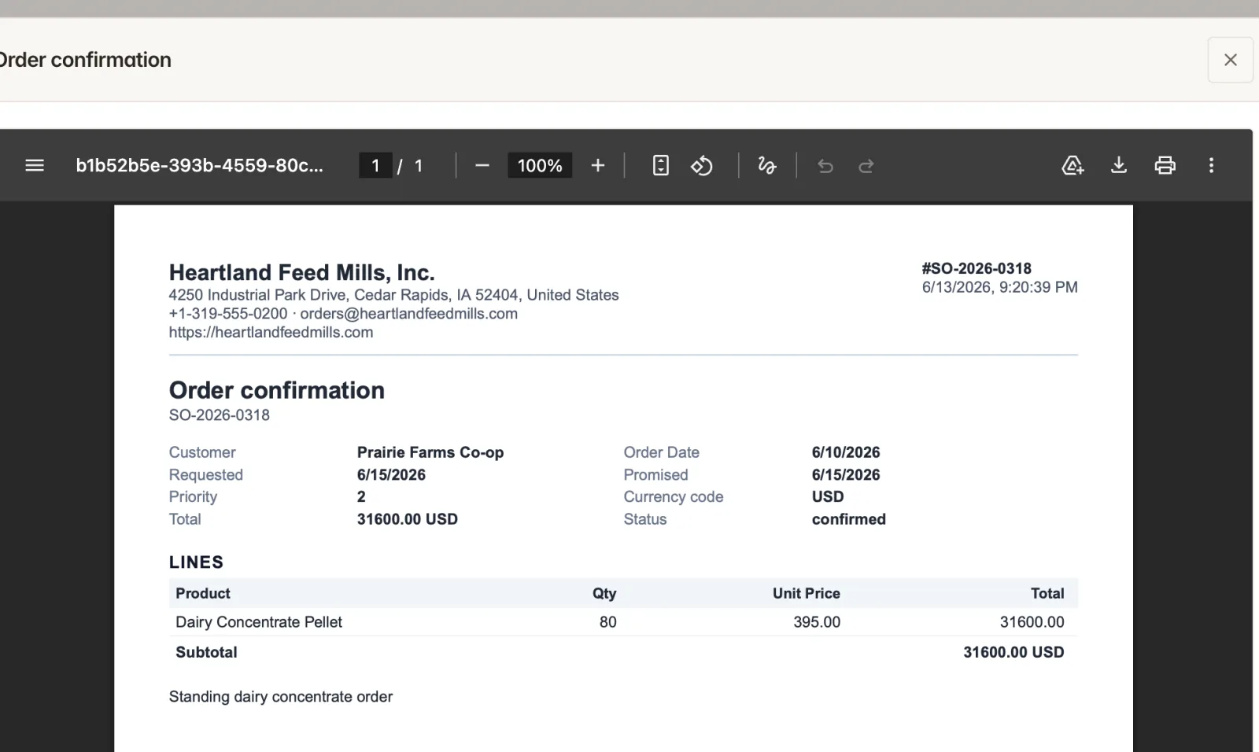Click the Unit Price value 395.00
The image size is (1259, 752).
coord(817,622)
